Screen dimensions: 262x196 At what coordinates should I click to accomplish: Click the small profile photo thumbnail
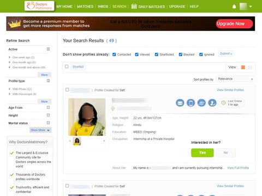(x=77, y=141)
